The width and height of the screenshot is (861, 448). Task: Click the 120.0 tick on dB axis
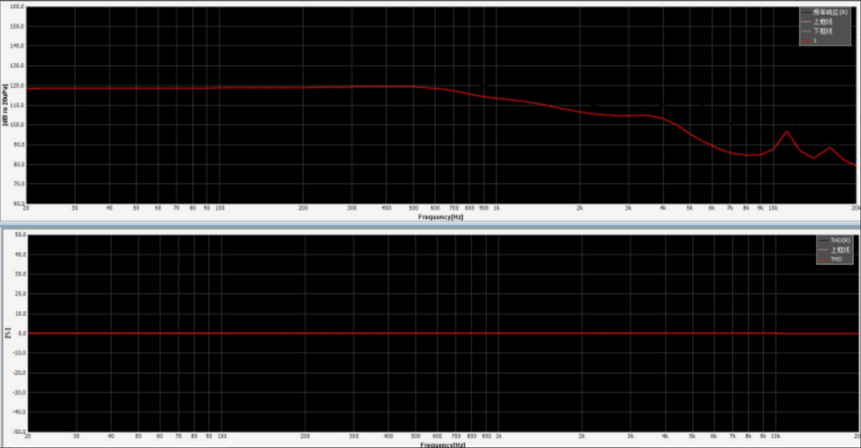click(17, 86)
